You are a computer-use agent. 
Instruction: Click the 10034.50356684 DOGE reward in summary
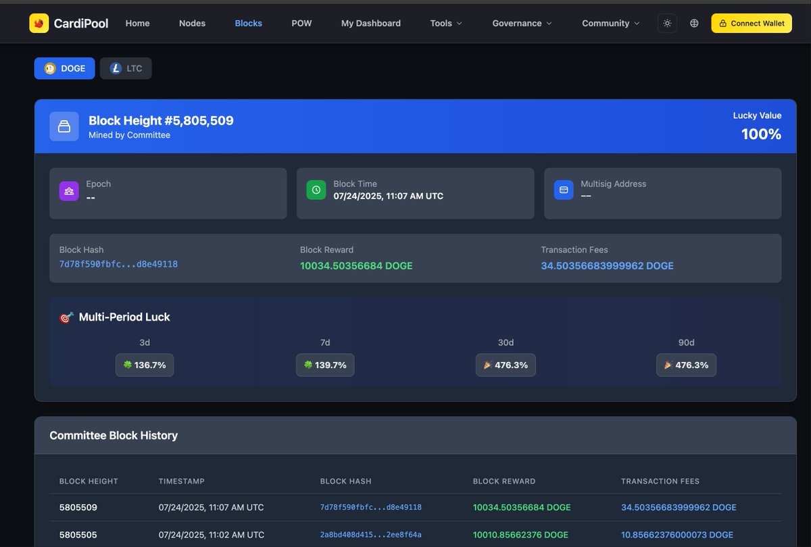pyautogui.click(x=356, y=265)
